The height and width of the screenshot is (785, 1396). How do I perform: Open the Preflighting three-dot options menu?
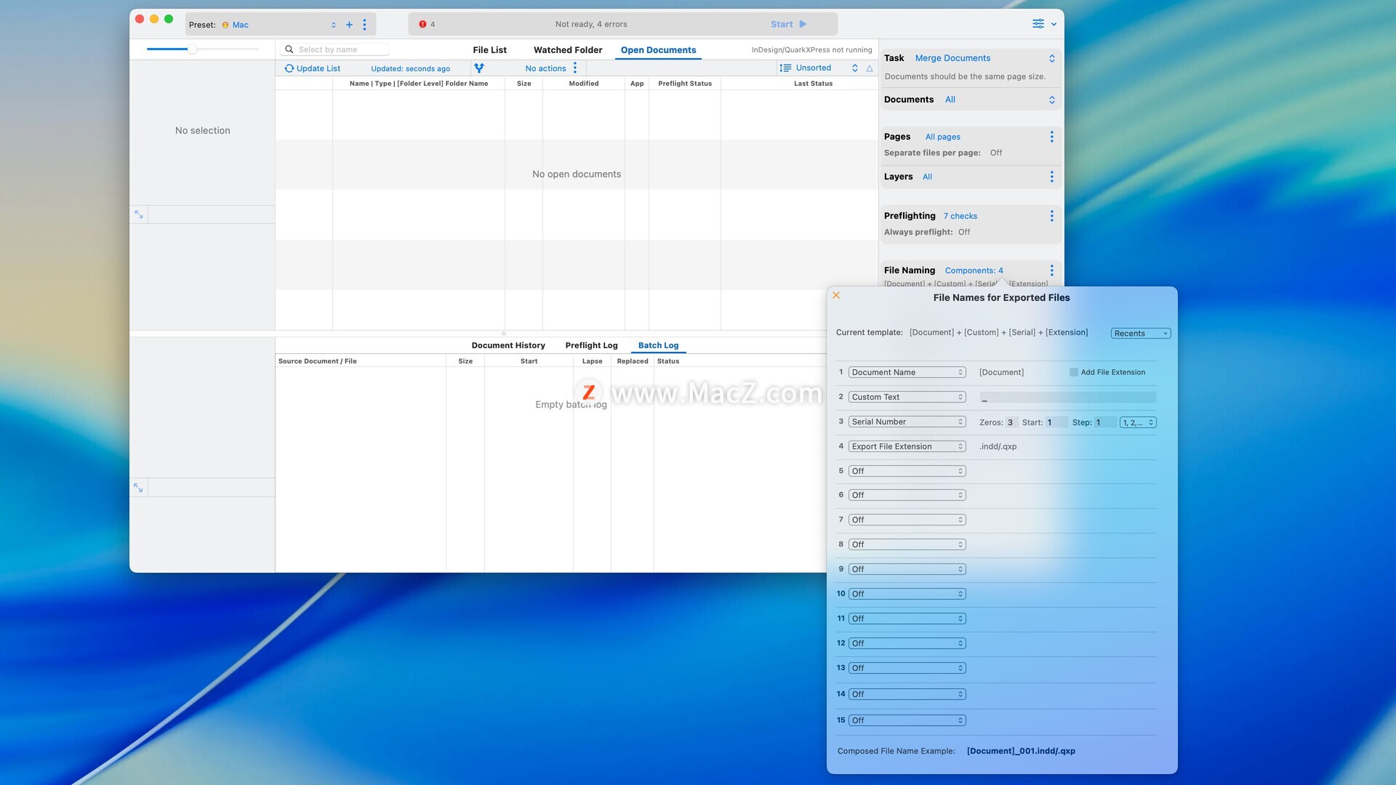(x=1051, y=216)
